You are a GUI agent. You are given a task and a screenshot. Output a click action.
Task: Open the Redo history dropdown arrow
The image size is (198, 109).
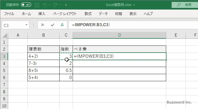pyautogui.click(x=60, y=5)
